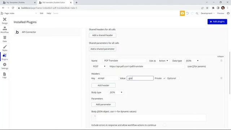
Task: Open the Settings tab in sidebar
Action: coord(5,66)
